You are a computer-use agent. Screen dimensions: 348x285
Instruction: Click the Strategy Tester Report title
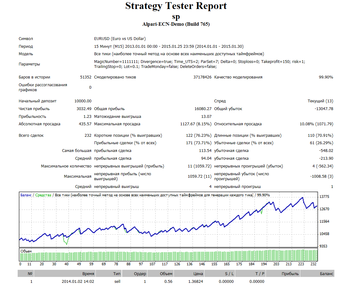[176, 6]
